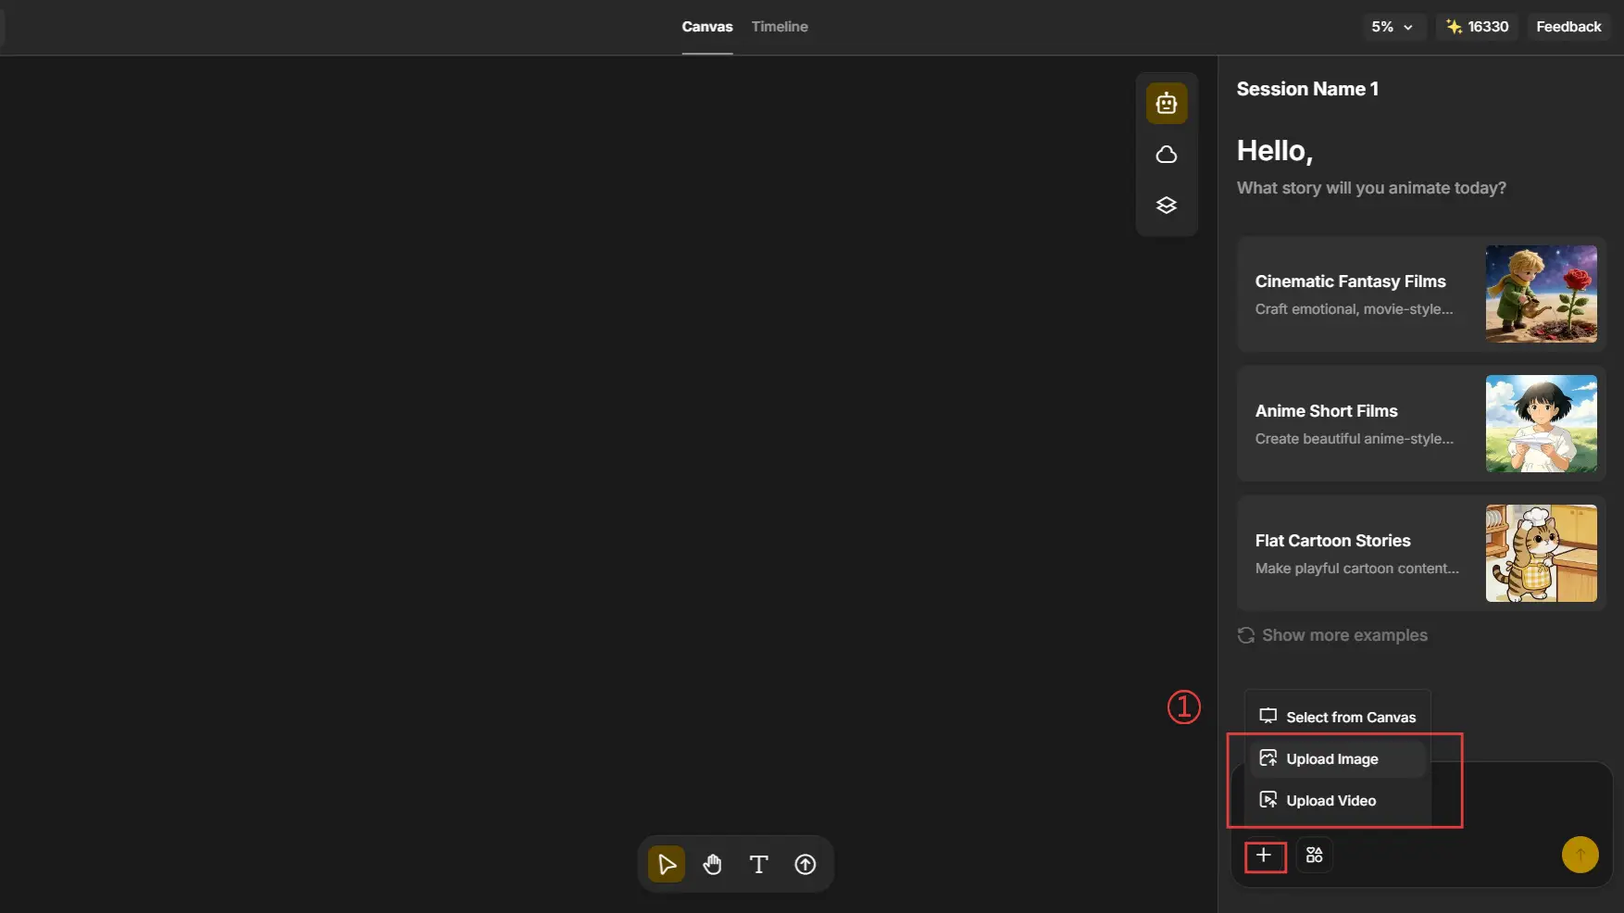1624x913 pixels.
Task: Open the shapes/templates icon beside plus
Action: click(x=1314, y=855)
